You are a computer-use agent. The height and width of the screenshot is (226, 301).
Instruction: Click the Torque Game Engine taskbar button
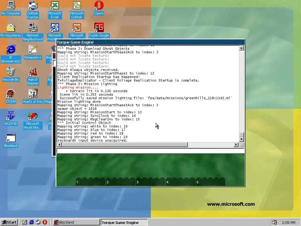124,222
